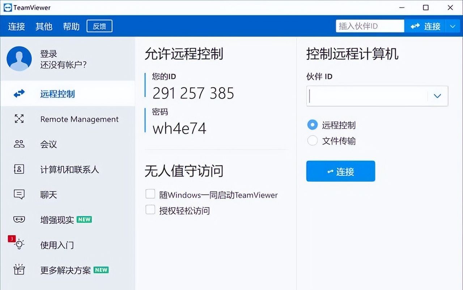This screenshot has height=290, width=463.
Task: Open the 帮助 menu
Action: (x=71, y=26)
